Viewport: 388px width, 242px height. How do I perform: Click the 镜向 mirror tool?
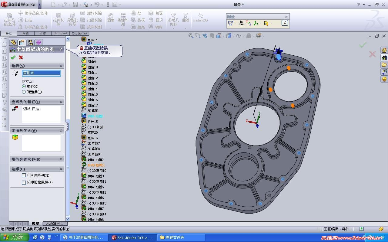click(x=156, y=27)
